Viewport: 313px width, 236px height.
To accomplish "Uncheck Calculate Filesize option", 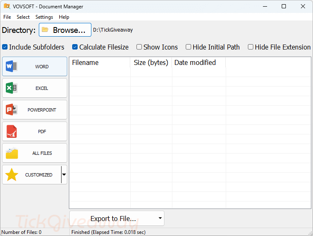I will 75,47.
